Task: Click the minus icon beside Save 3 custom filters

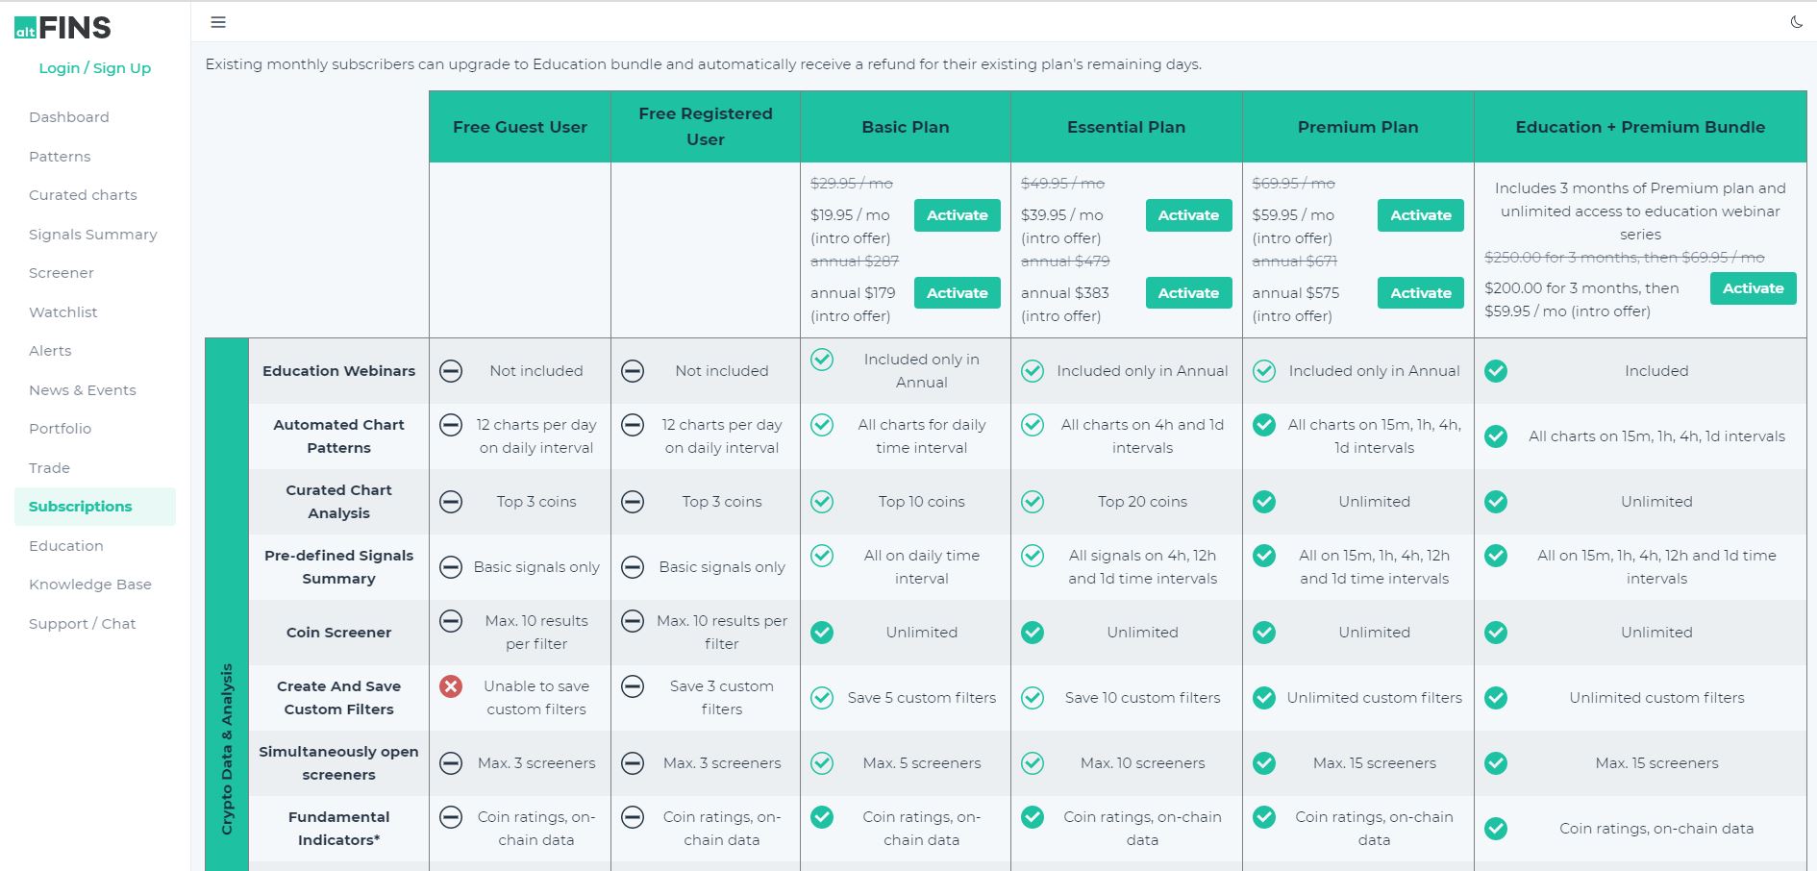Action: [x=633, y=686]
